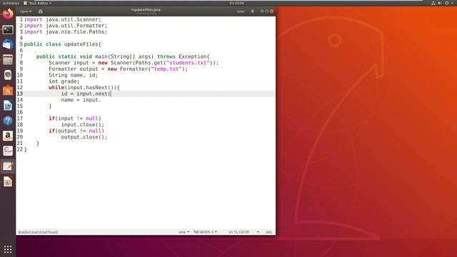Click the "name = input." line
This screenshot has width=457, height=257.
(81, 100)
